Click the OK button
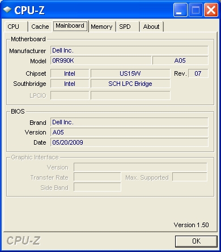The width and height of the screenshot is (221, 252). pos(196,241)
